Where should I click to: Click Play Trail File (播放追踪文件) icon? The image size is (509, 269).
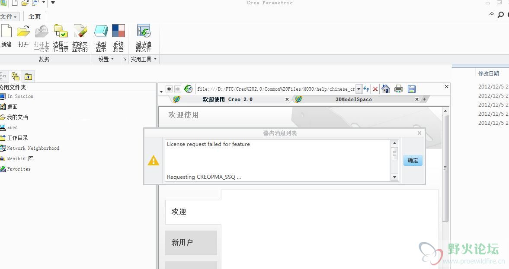144,31
